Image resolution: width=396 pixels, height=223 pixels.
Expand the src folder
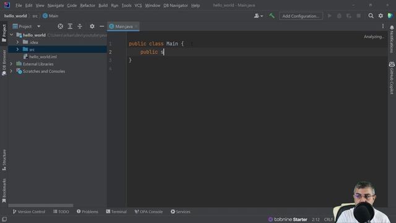pos(17,50)
